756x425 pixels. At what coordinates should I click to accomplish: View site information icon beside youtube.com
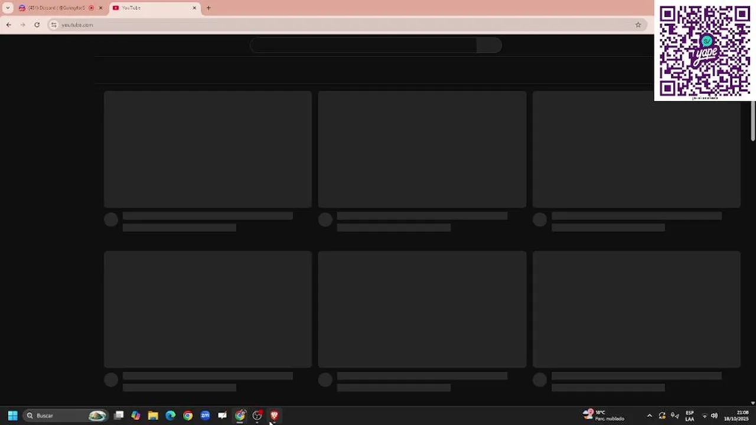[54, 25]
